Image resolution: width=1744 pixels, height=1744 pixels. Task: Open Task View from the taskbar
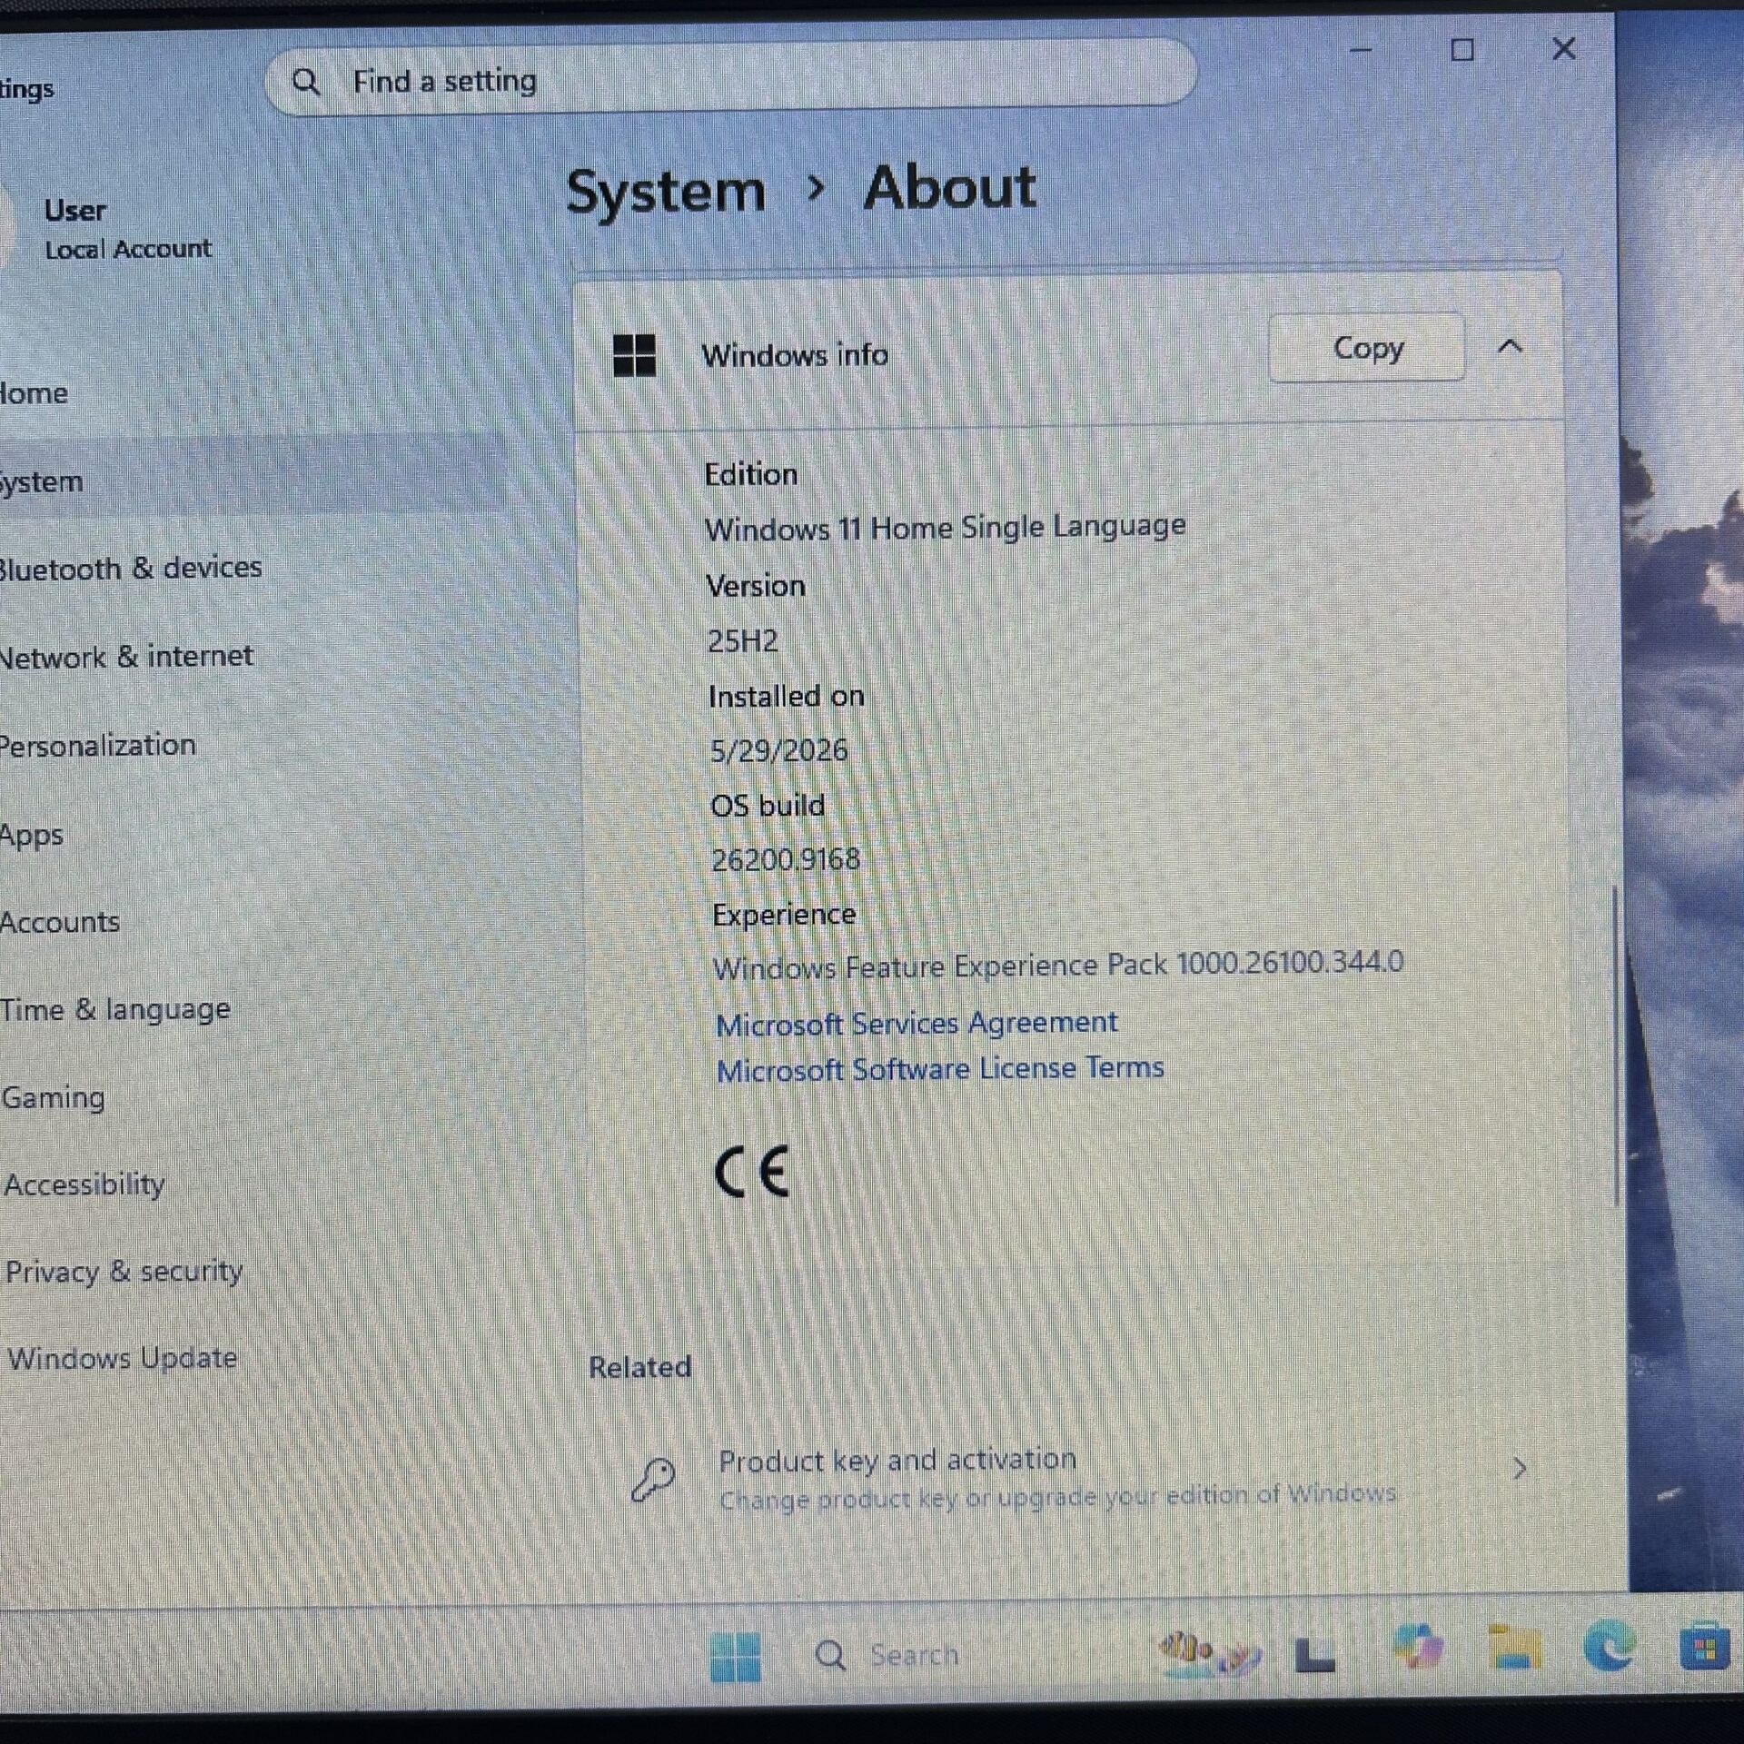pos(1315,1654)
